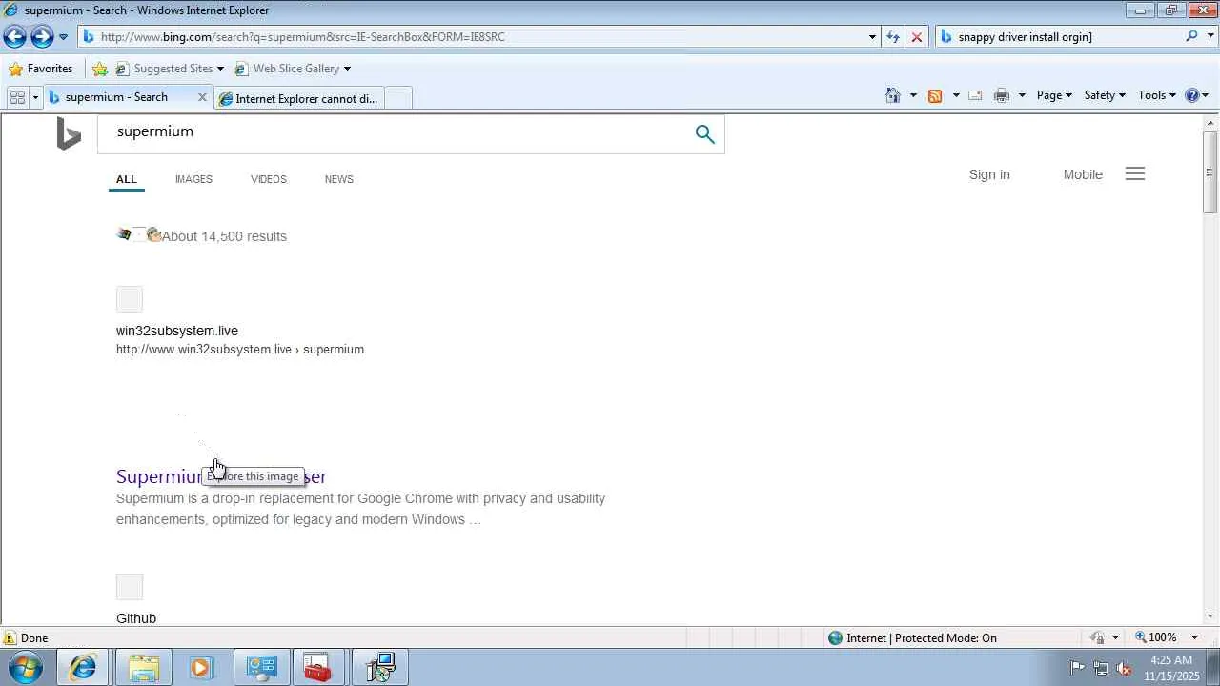Open the tab list dropdown arrow

[x=35, y=97]
